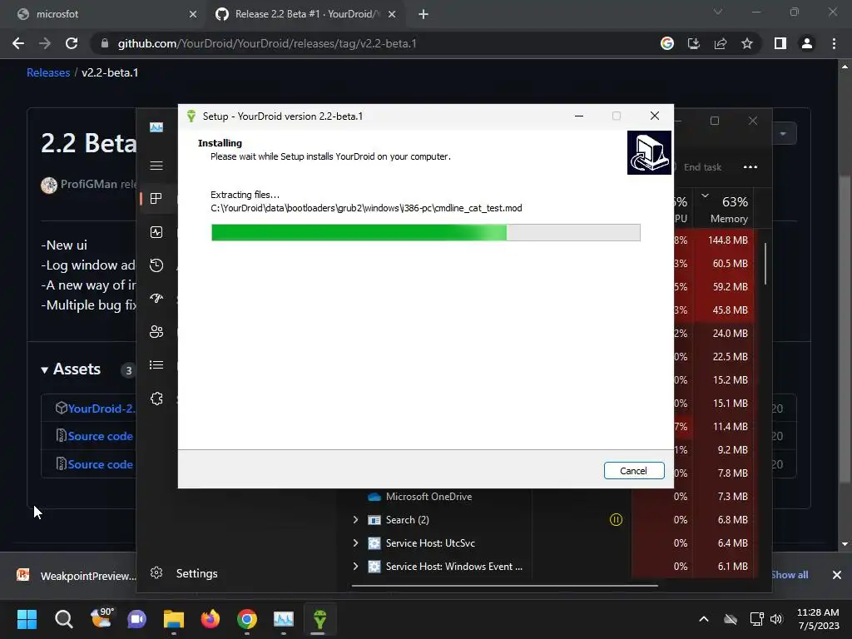Open Task Manager Processes page icon
852x639 pixels.
156,199
